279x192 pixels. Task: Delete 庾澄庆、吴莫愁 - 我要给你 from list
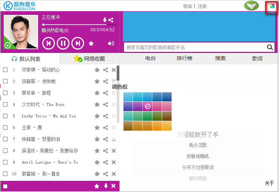pos(114,151)
